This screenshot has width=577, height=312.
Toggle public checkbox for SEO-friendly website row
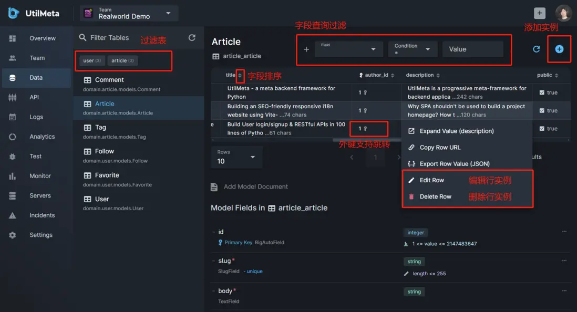tap(542, 111)
